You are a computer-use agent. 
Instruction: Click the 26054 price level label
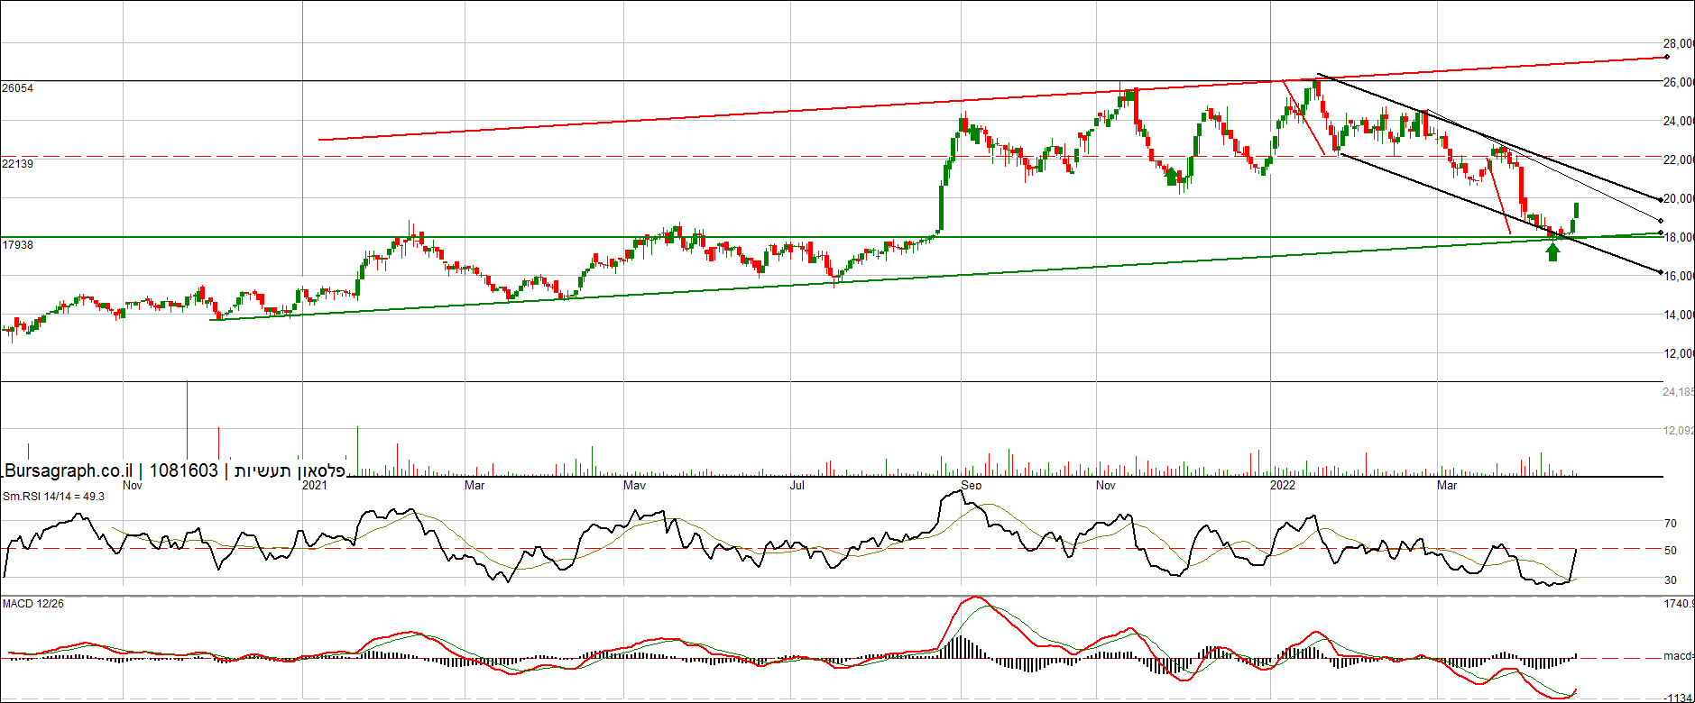coord(18,88)
